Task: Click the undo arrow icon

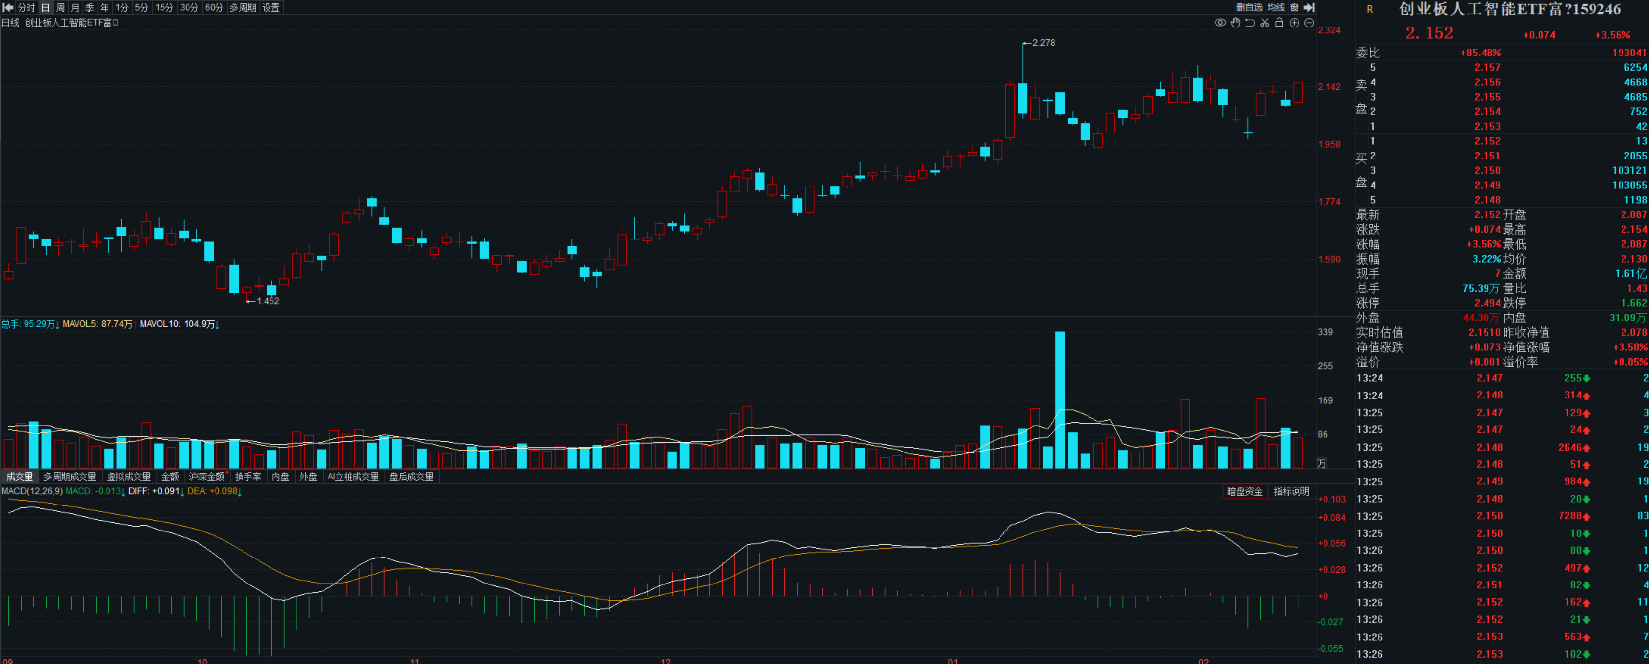Action: [x=1249, y=23]
